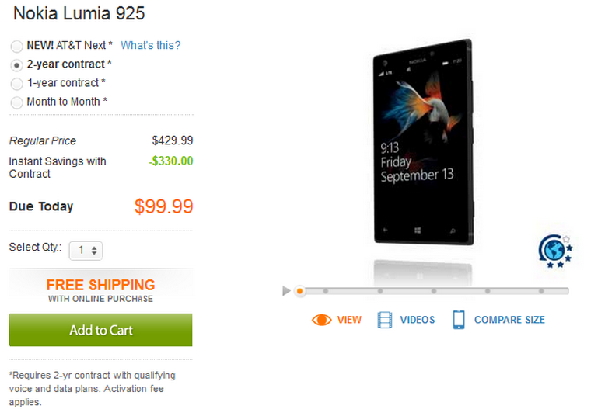Viewport: 612px width, 416px height.
Task: Click first gray dot after the orange handle
Action: coord(326,291)
